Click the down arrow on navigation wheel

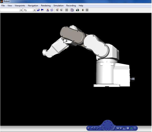pyautogui.click(x=108, y=129)
